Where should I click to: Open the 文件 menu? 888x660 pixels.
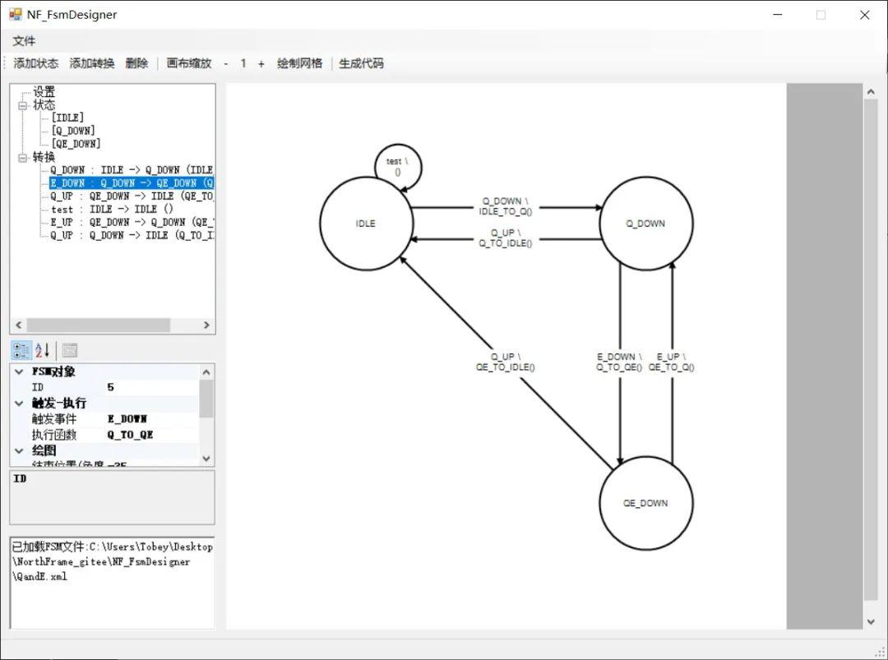click(x=24, y=41)
